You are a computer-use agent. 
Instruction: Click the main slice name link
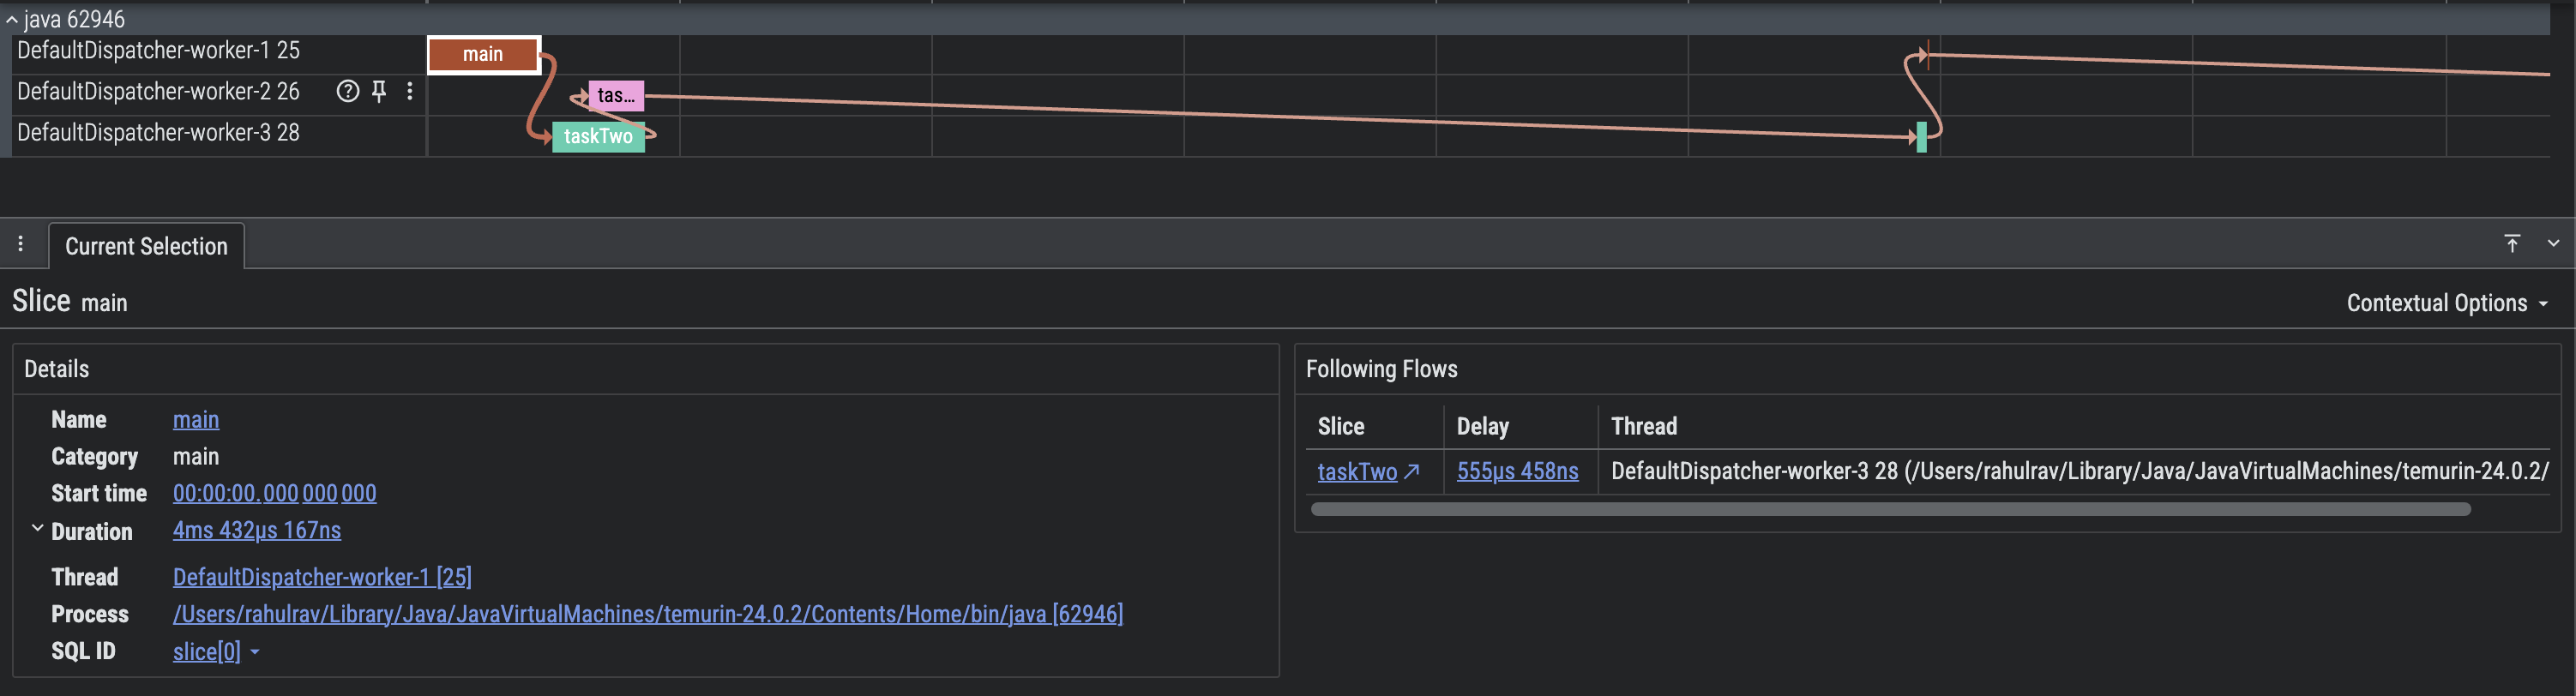click(x=195, y=420)
